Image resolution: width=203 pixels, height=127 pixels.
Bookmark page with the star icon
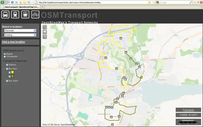tap(149, 2)
